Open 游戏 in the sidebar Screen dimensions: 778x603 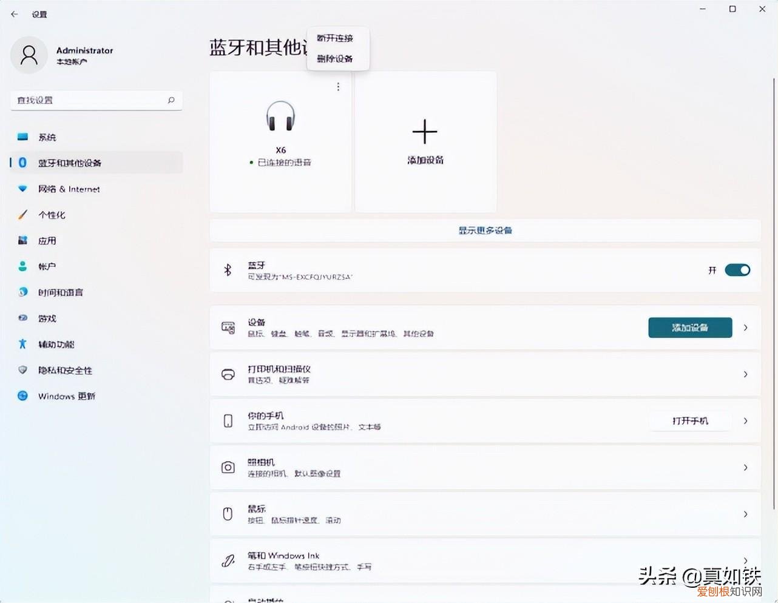tap(96, 318)
